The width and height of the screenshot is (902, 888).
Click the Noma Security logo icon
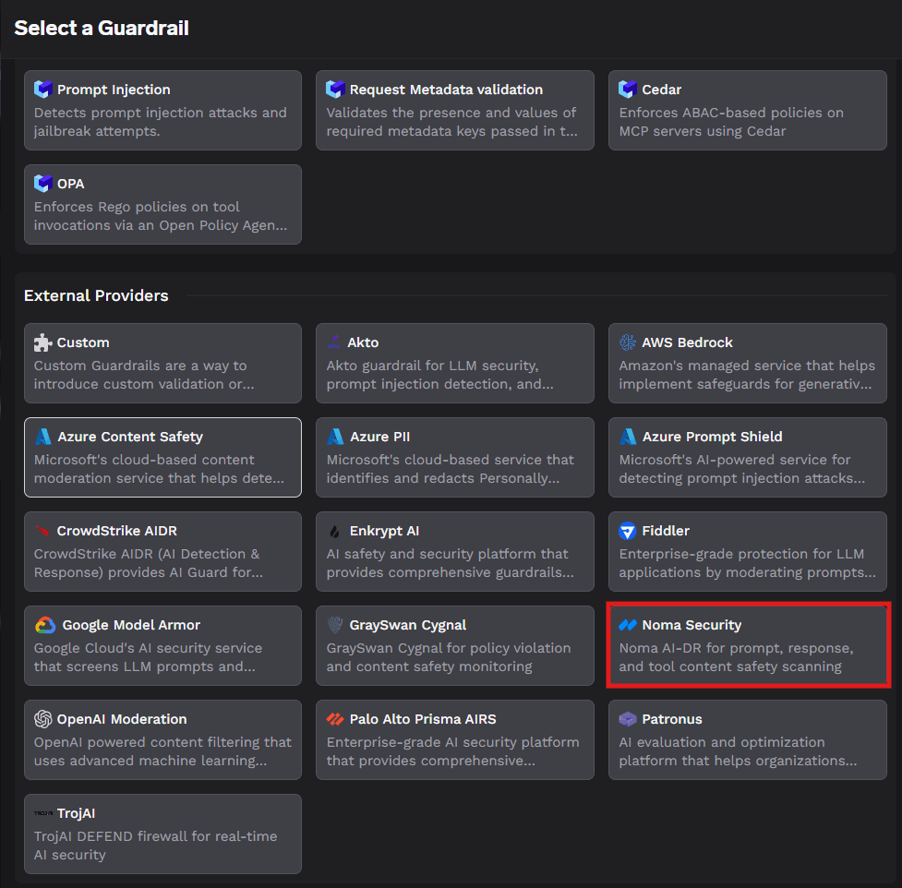628,625
